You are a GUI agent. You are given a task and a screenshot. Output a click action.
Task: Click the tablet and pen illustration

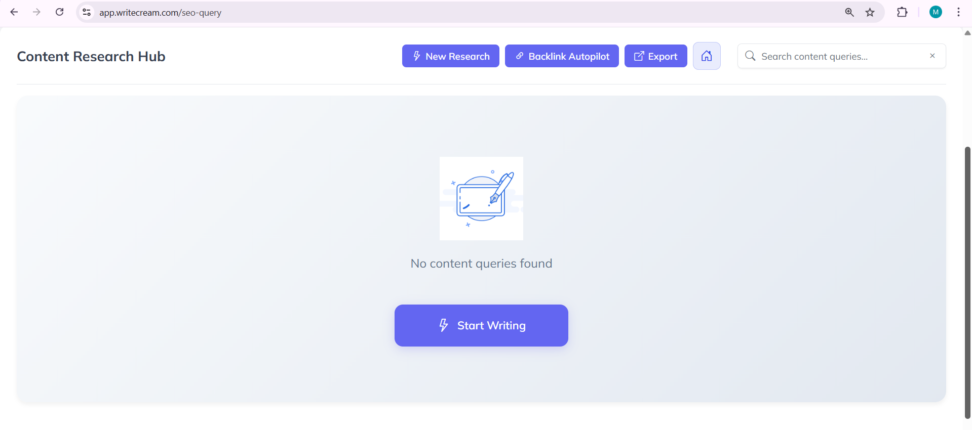point(481,198)
